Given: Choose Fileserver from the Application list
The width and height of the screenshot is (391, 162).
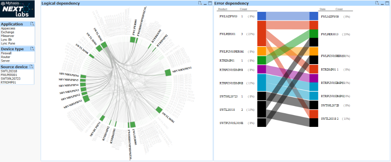Looking at the screenshot, I should 8,36.
